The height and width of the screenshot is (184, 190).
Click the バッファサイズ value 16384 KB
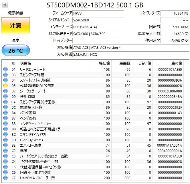175,13
